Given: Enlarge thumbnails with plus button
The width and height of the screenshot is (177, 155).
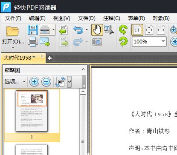Looking at the screenshot, I should coord(34,81).
